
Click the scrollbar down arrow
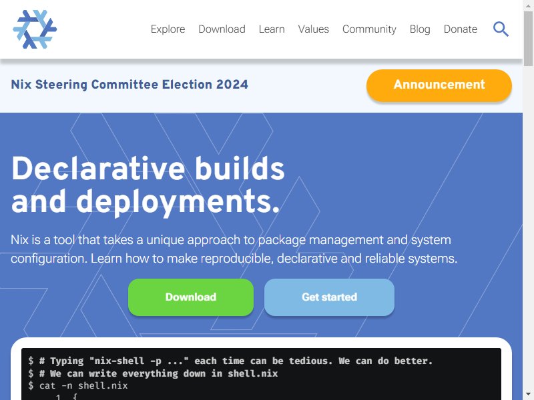528,395
